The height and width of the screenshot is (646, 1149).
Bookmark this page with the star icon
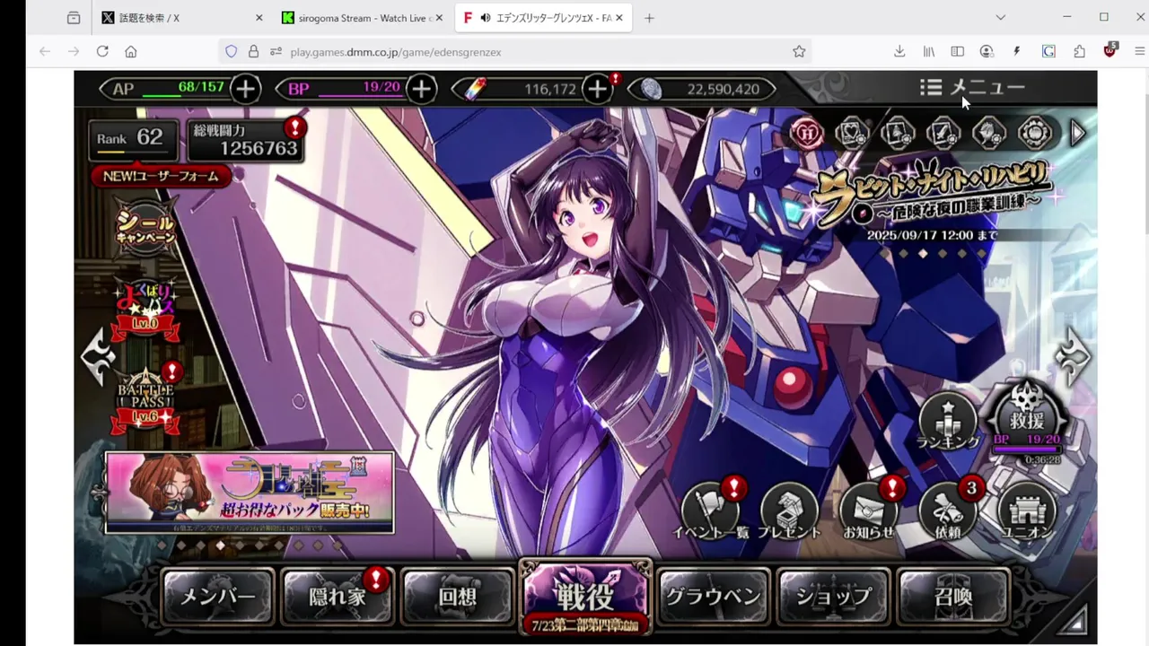[799, 52]
